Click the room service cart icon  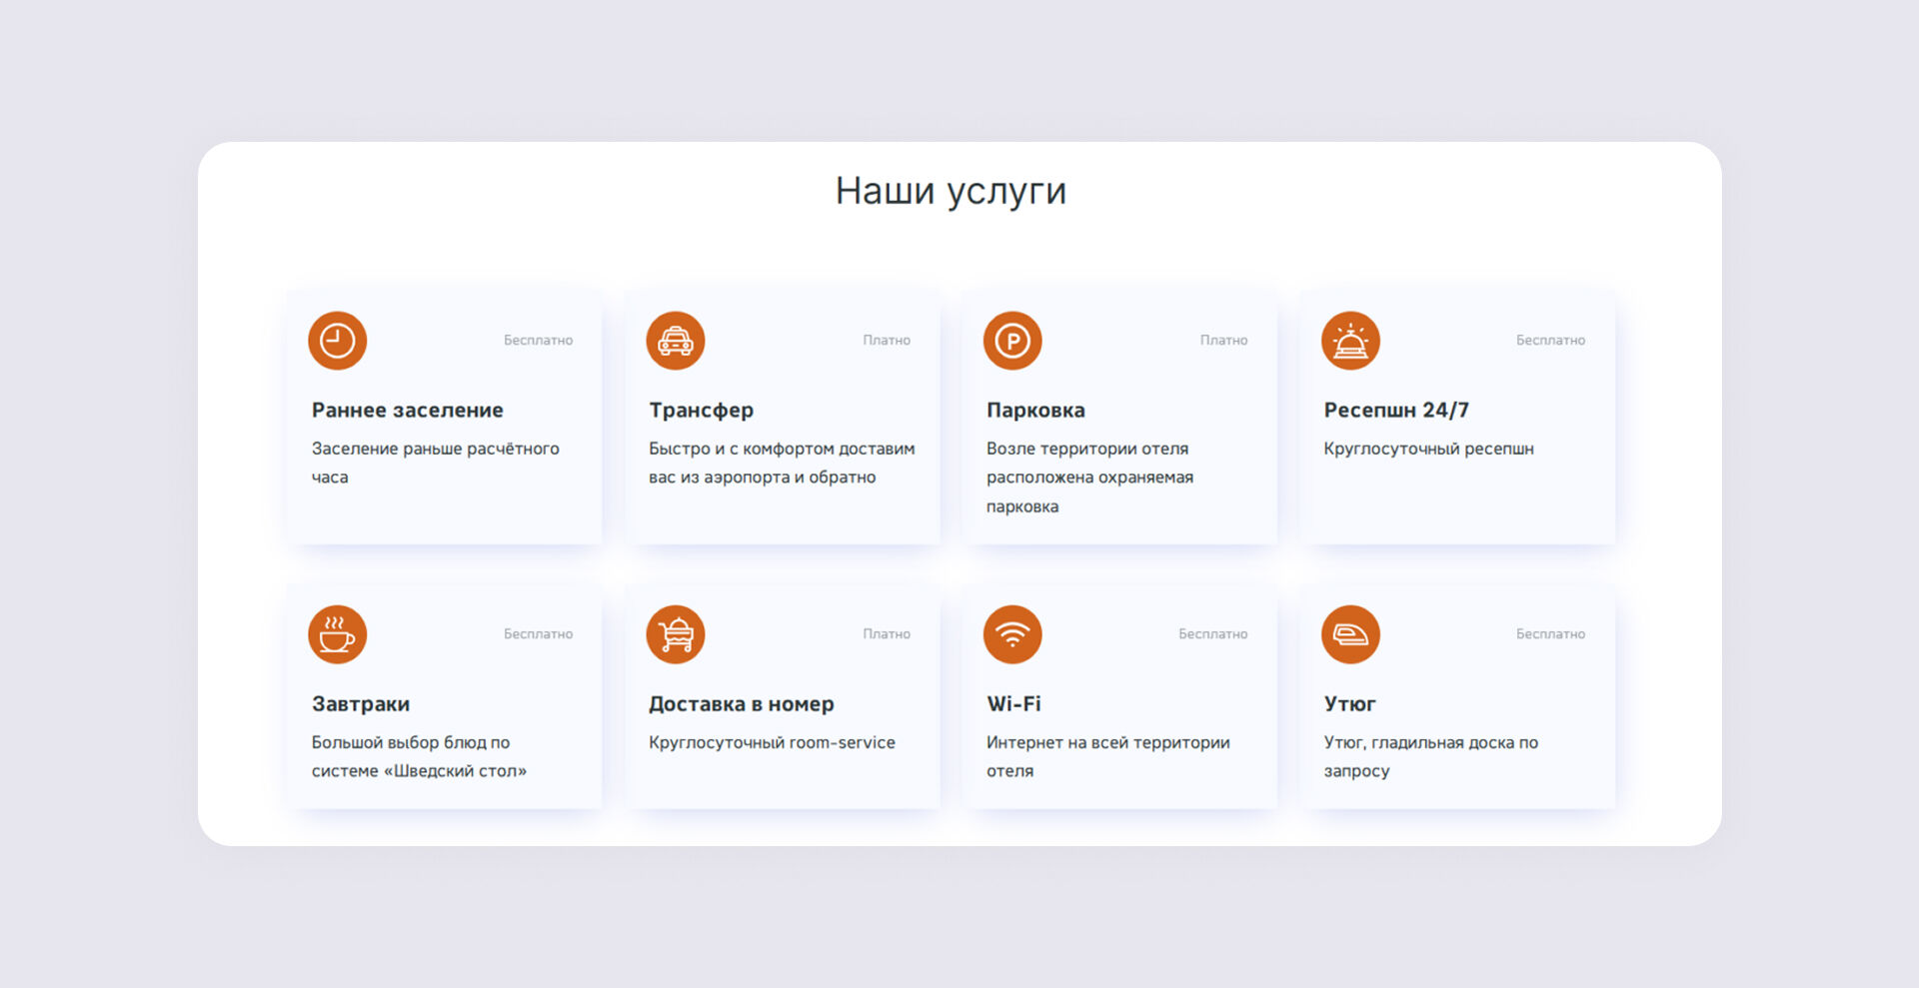(x=675, y=634)
